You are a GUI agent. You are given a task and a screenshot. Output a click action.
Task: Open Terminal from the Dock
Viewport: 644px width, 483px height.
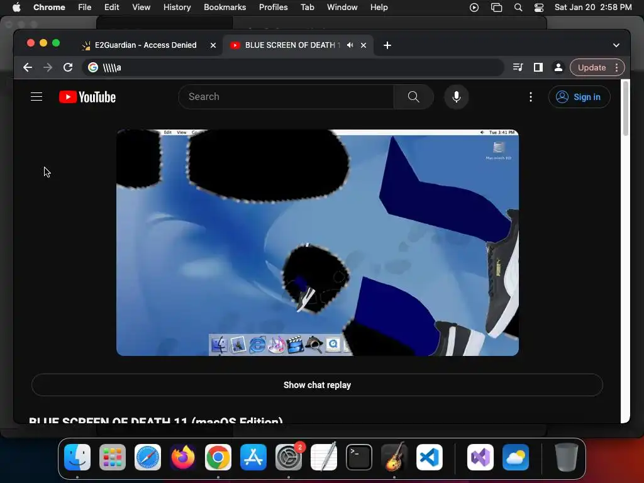pos(359,457)
